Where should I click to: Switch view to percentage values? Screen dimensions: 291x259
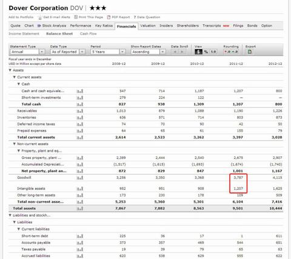[206, 52]
